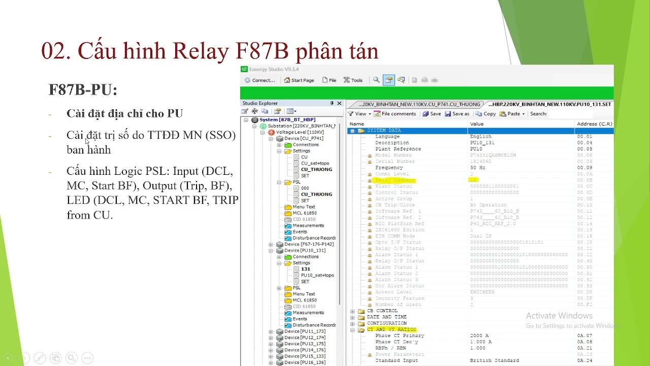Open the File toolbar menu

tap(329, 80)
